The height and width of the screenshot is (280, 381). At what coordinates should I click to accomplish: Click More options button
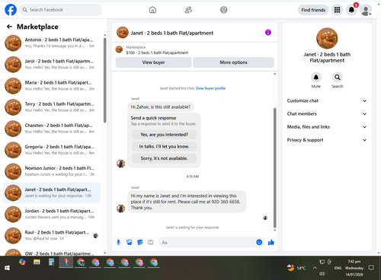(233, 62)
